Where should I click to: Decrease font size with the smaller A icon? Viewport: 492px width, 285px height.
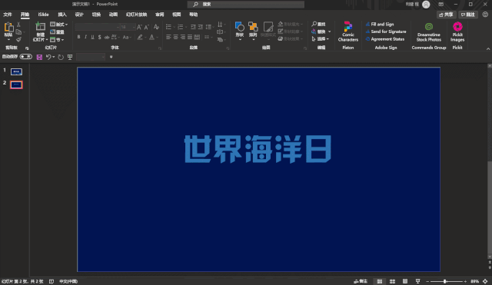point(146,28)
